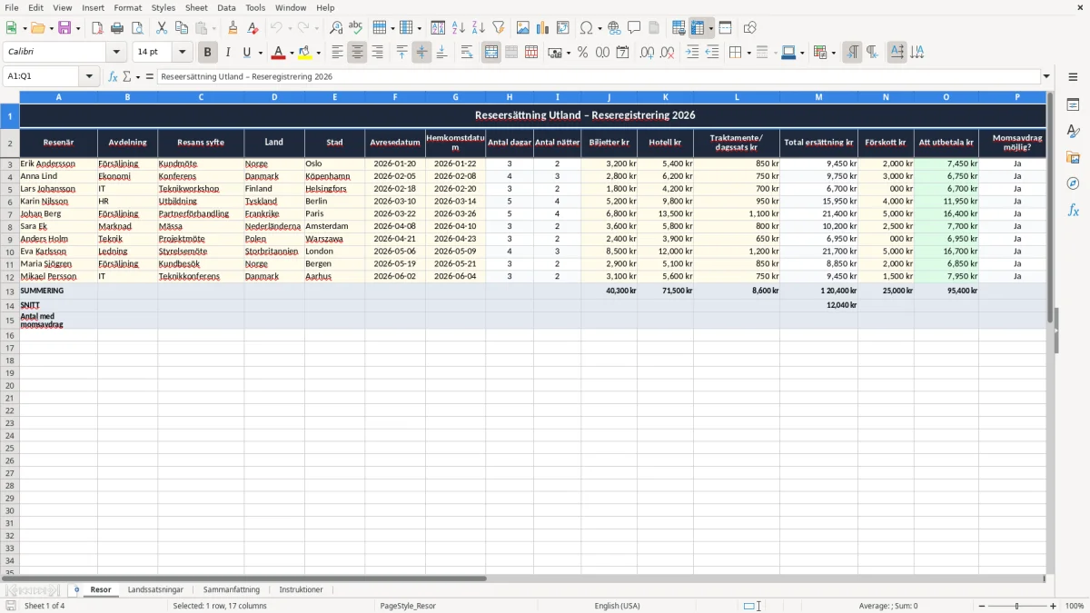Open Paste options dropdown arrow
The width and height of the screenshot is (1090, 613).
pos(213,28)
